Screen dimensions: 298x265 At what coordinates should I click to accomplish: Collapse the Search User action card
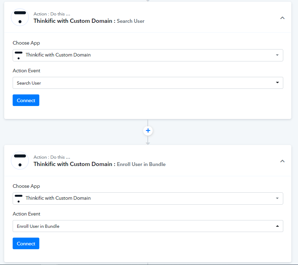(x=283, y=18)
